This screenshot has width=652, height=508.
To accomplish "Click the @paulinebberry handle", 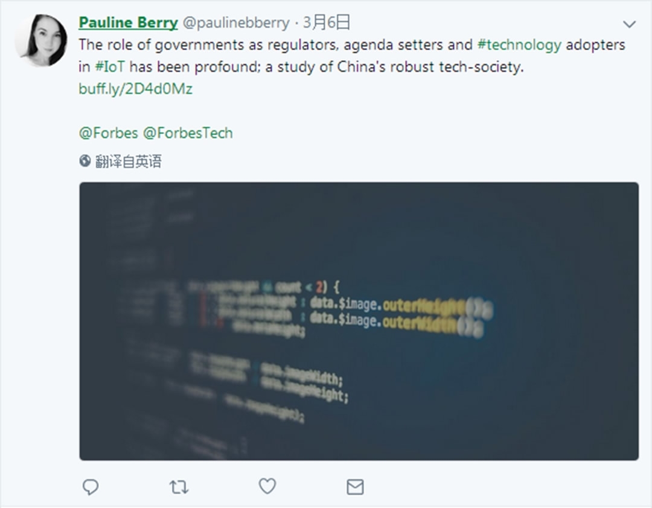I will [236, 23].
